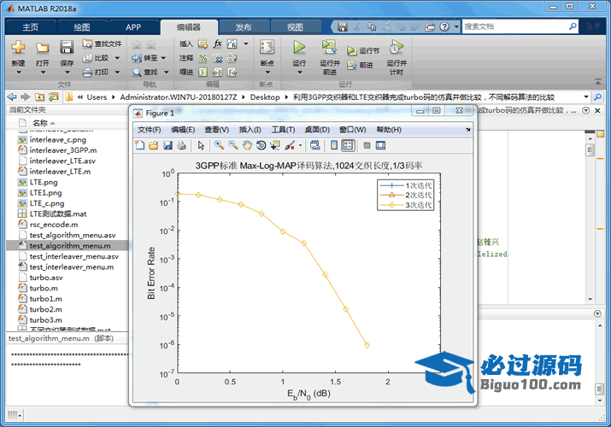Click the Save (保存) floppy disk icon
Screen dimensions: 611x427
click(67, 48)
